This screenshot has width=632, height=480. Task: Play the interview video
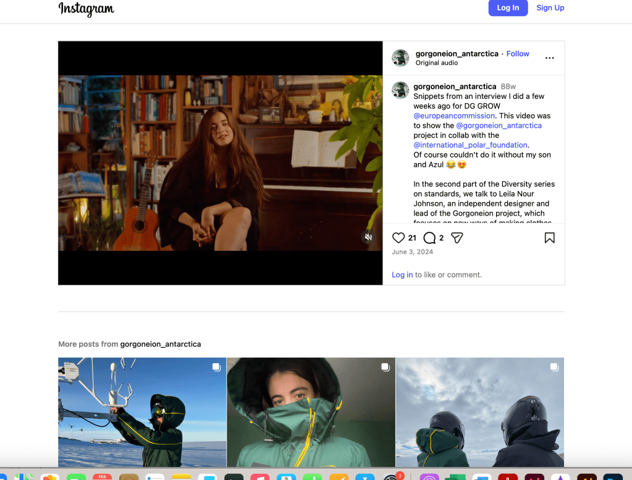coord(221,163)
